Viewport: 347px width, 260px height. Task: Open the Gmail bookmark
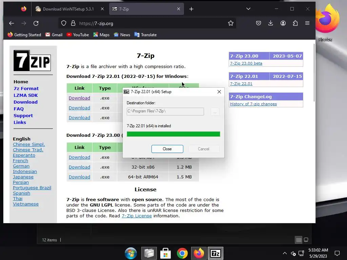54,35
